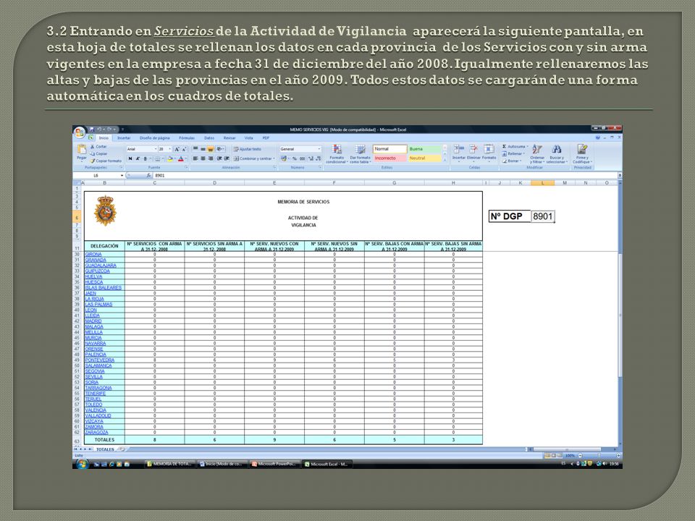Screen dimensions: 695x521
Task: Click the formula bar showing 8901
Action: [x=386, y=175]
